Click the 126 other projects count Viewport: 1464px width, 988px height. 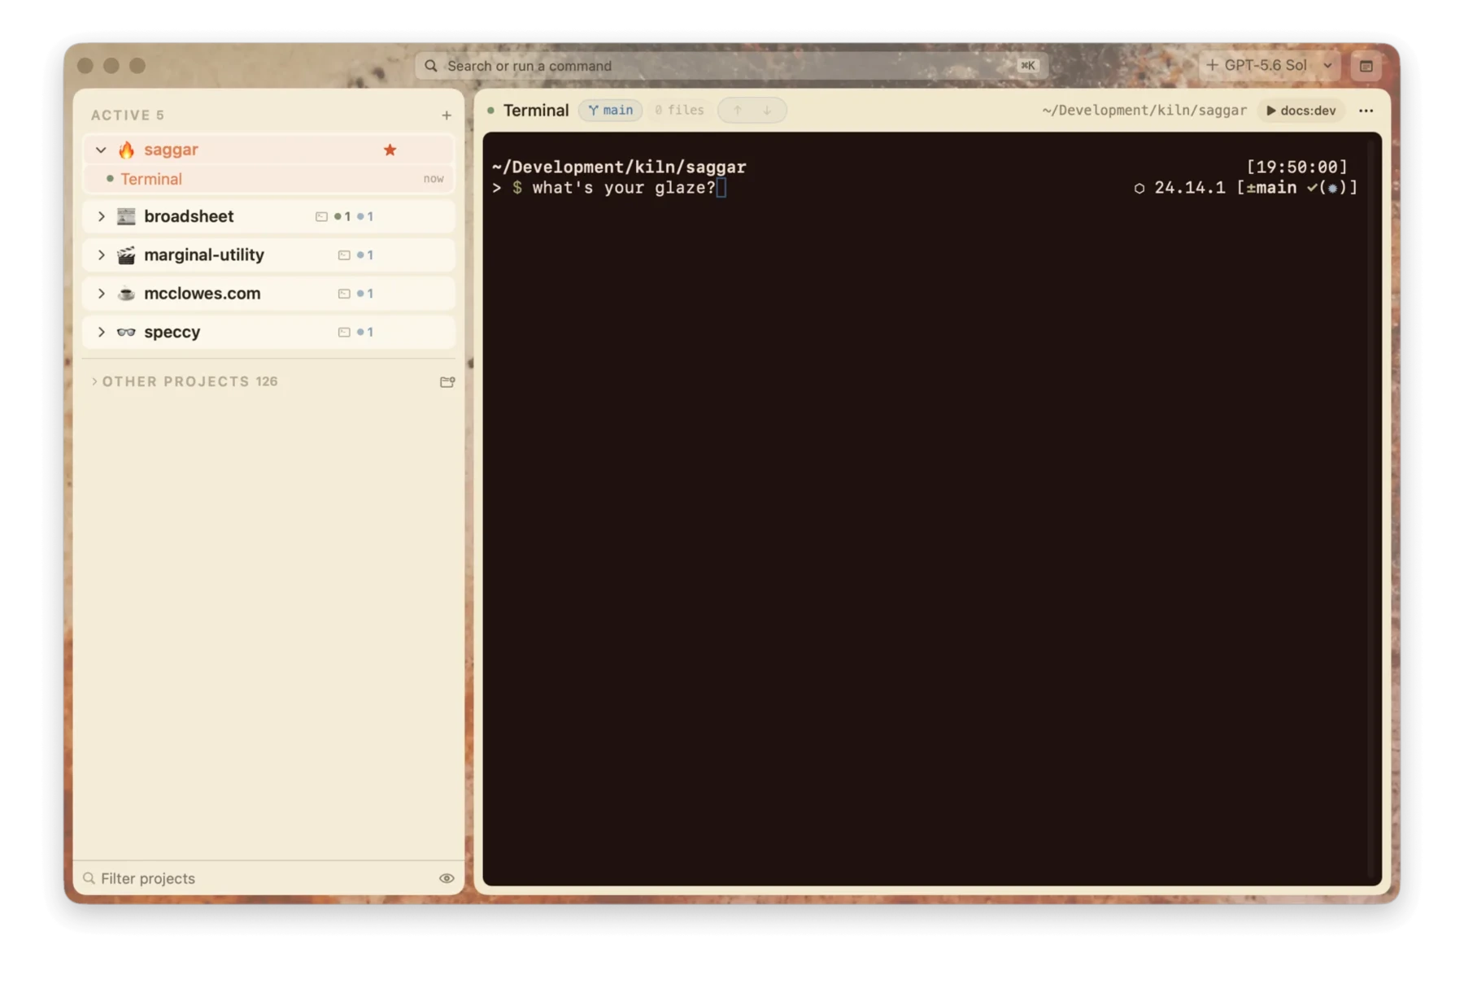pyautogui.click(x=267, y=381)
